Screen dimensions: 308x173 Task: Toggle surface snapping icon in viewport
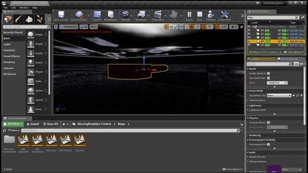click(x=187, y=27)
